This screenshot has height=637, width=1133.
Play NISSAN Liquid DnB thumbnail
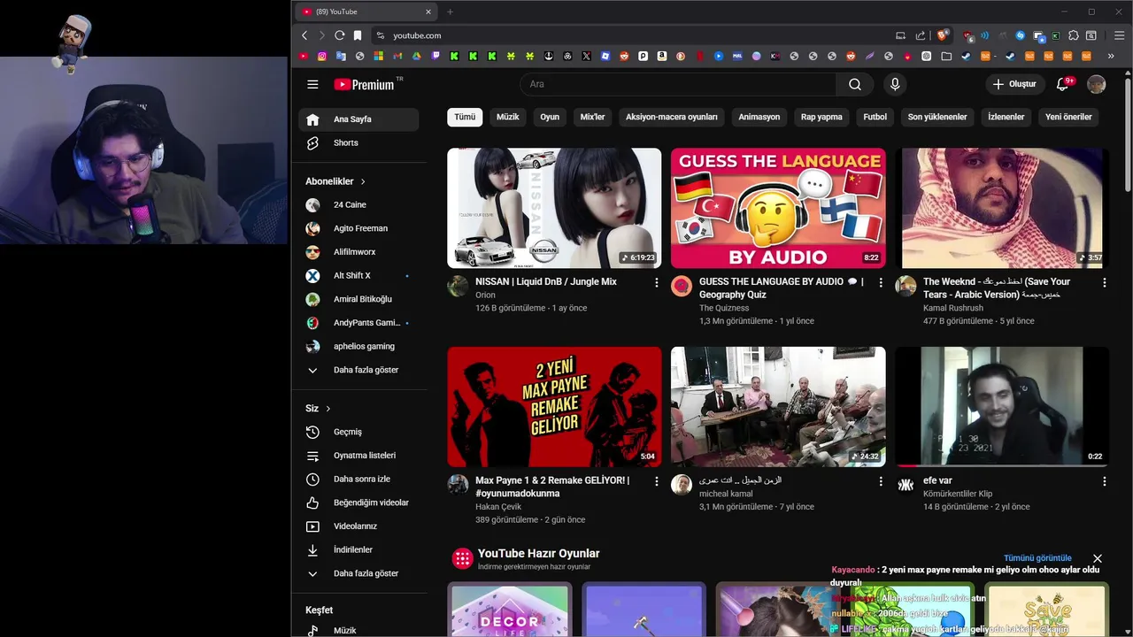554,208
